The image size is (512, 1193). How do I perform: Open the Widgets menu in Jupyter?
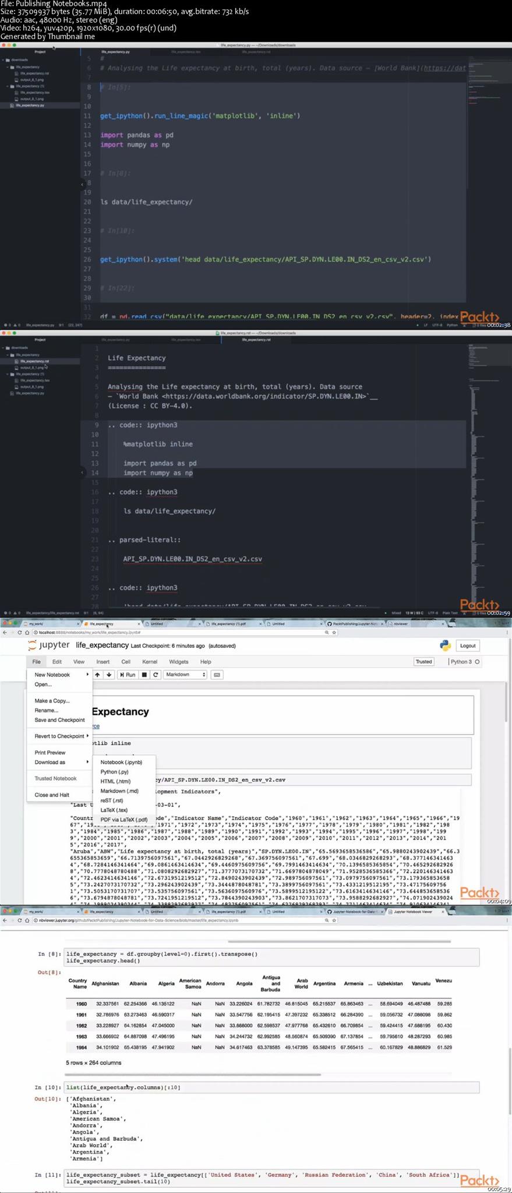[x=178, y=662]
